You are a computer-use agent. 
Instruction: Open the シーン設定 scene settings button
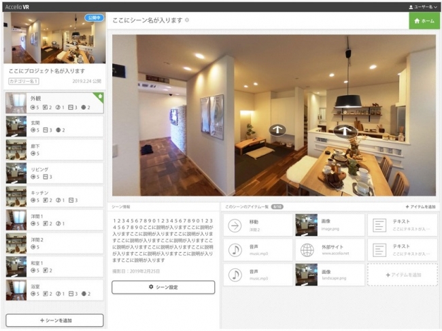tap(163, 287)
